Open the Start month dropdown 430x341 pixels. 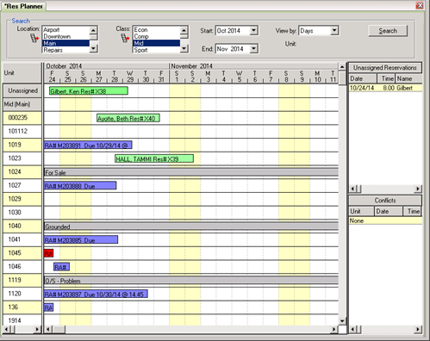(x=253, y=30)
